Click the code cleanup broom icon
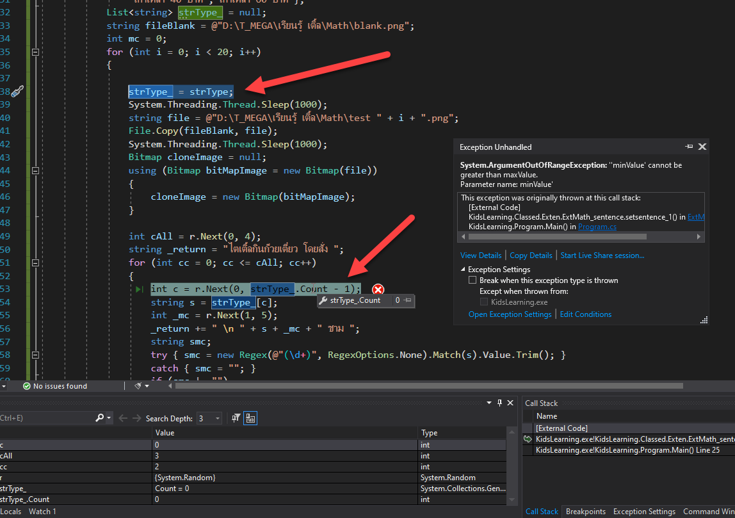Image resolution: width=735 pixels, height=518 pixels. tap(138, 386)
